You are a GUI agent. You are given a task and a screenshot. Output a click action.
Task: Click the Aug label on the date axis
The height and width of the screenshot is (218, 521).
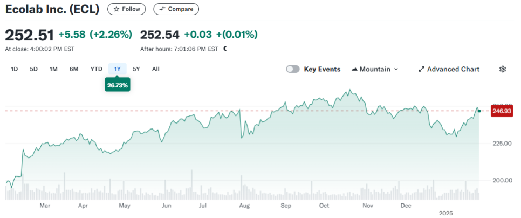[x=244, y=206]
